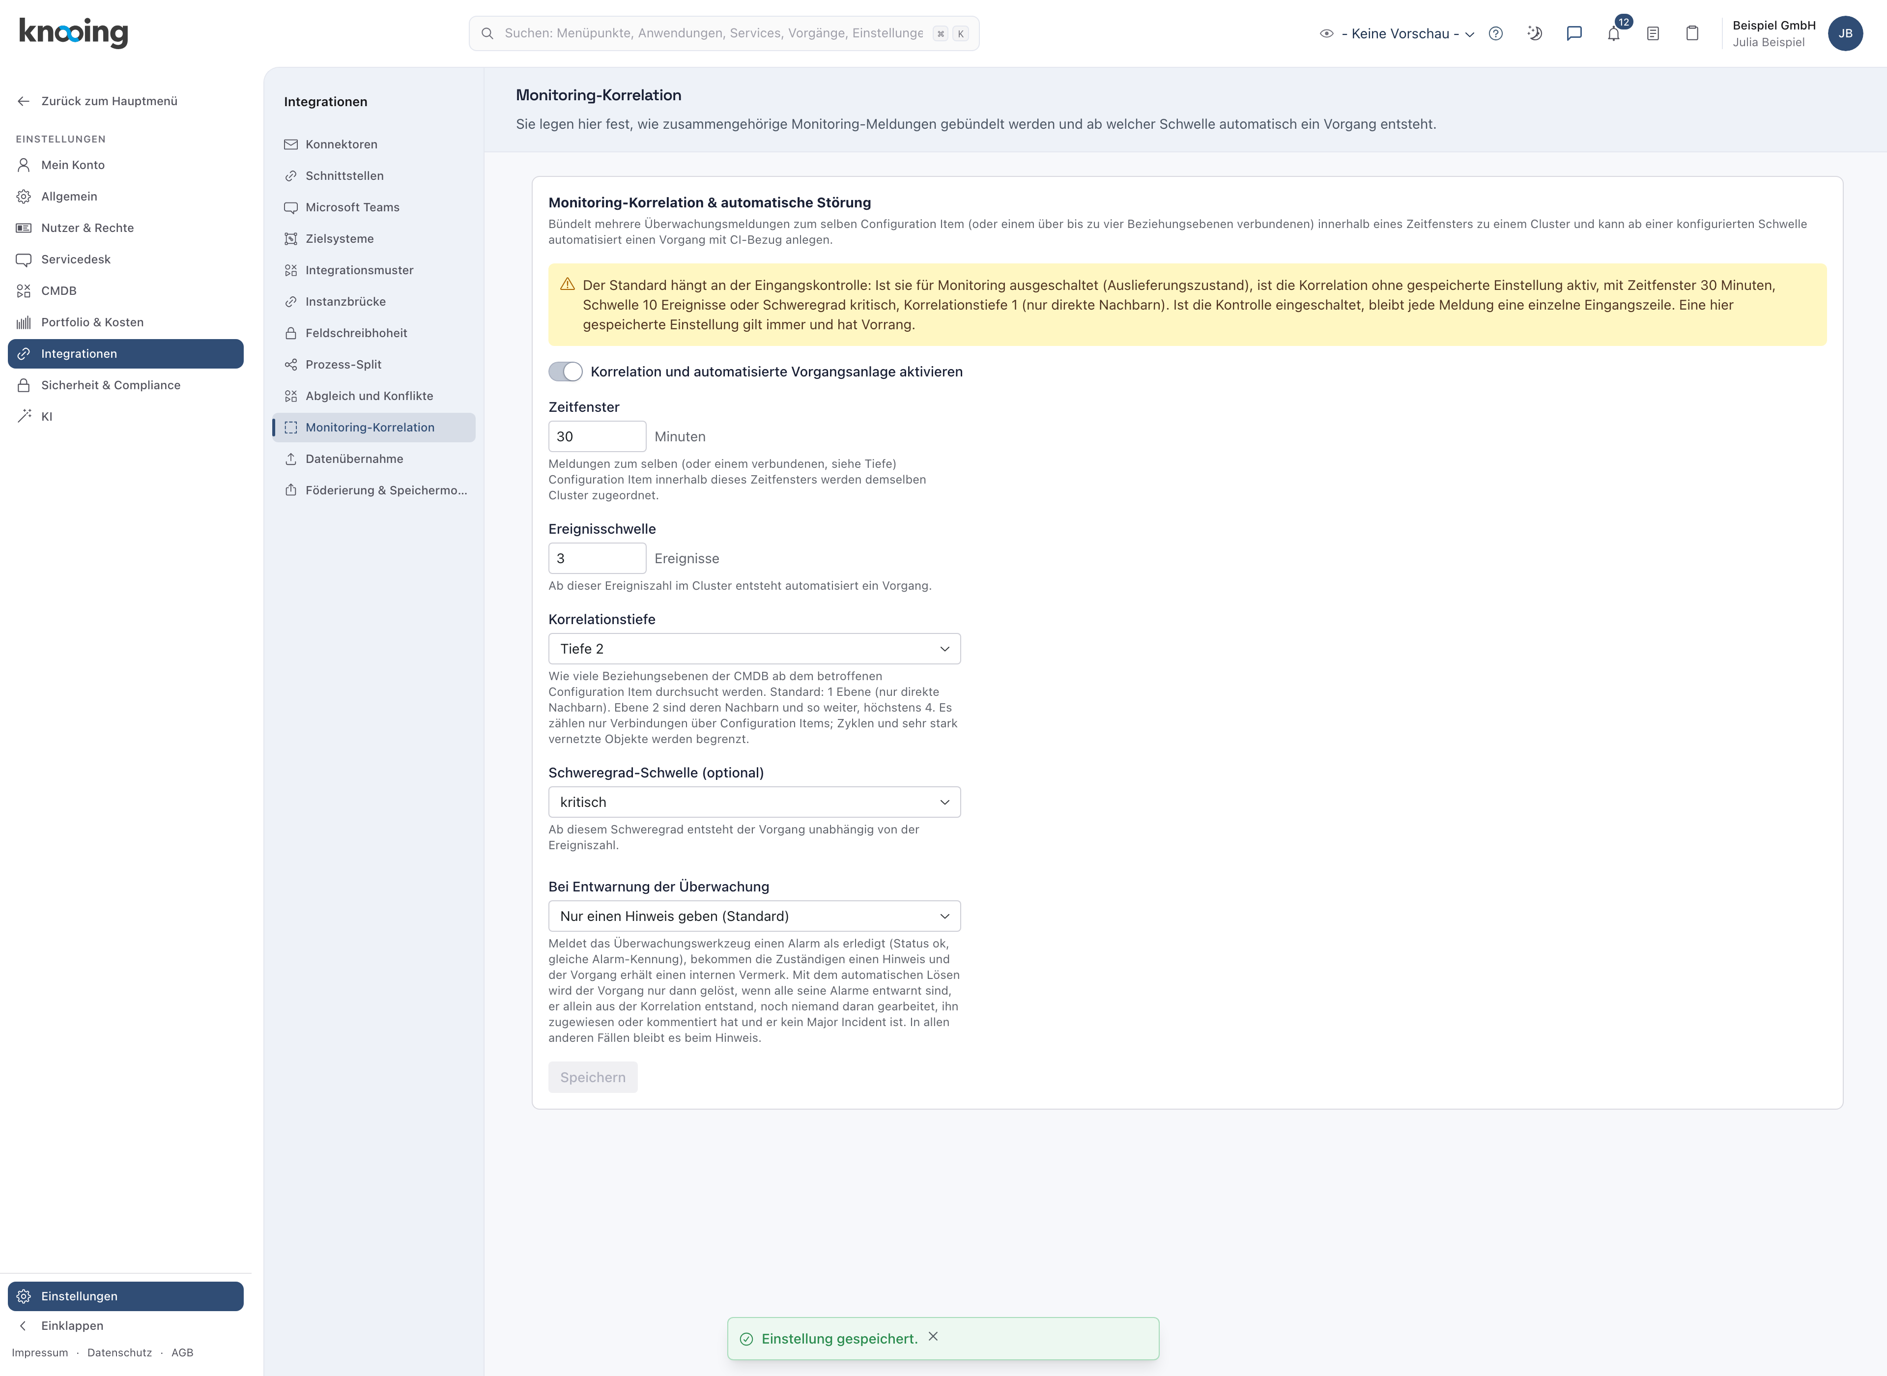1887x1376 pixels.
Task: Open Mein Konto settings
Action: (126, 165)
